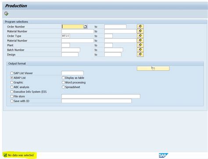Select File store output option

(12, 96)
